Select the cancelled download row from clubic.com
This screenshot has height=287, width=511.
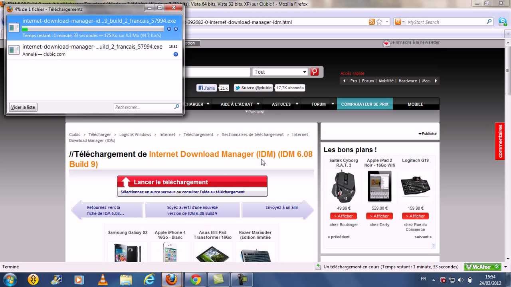[94, 50]
